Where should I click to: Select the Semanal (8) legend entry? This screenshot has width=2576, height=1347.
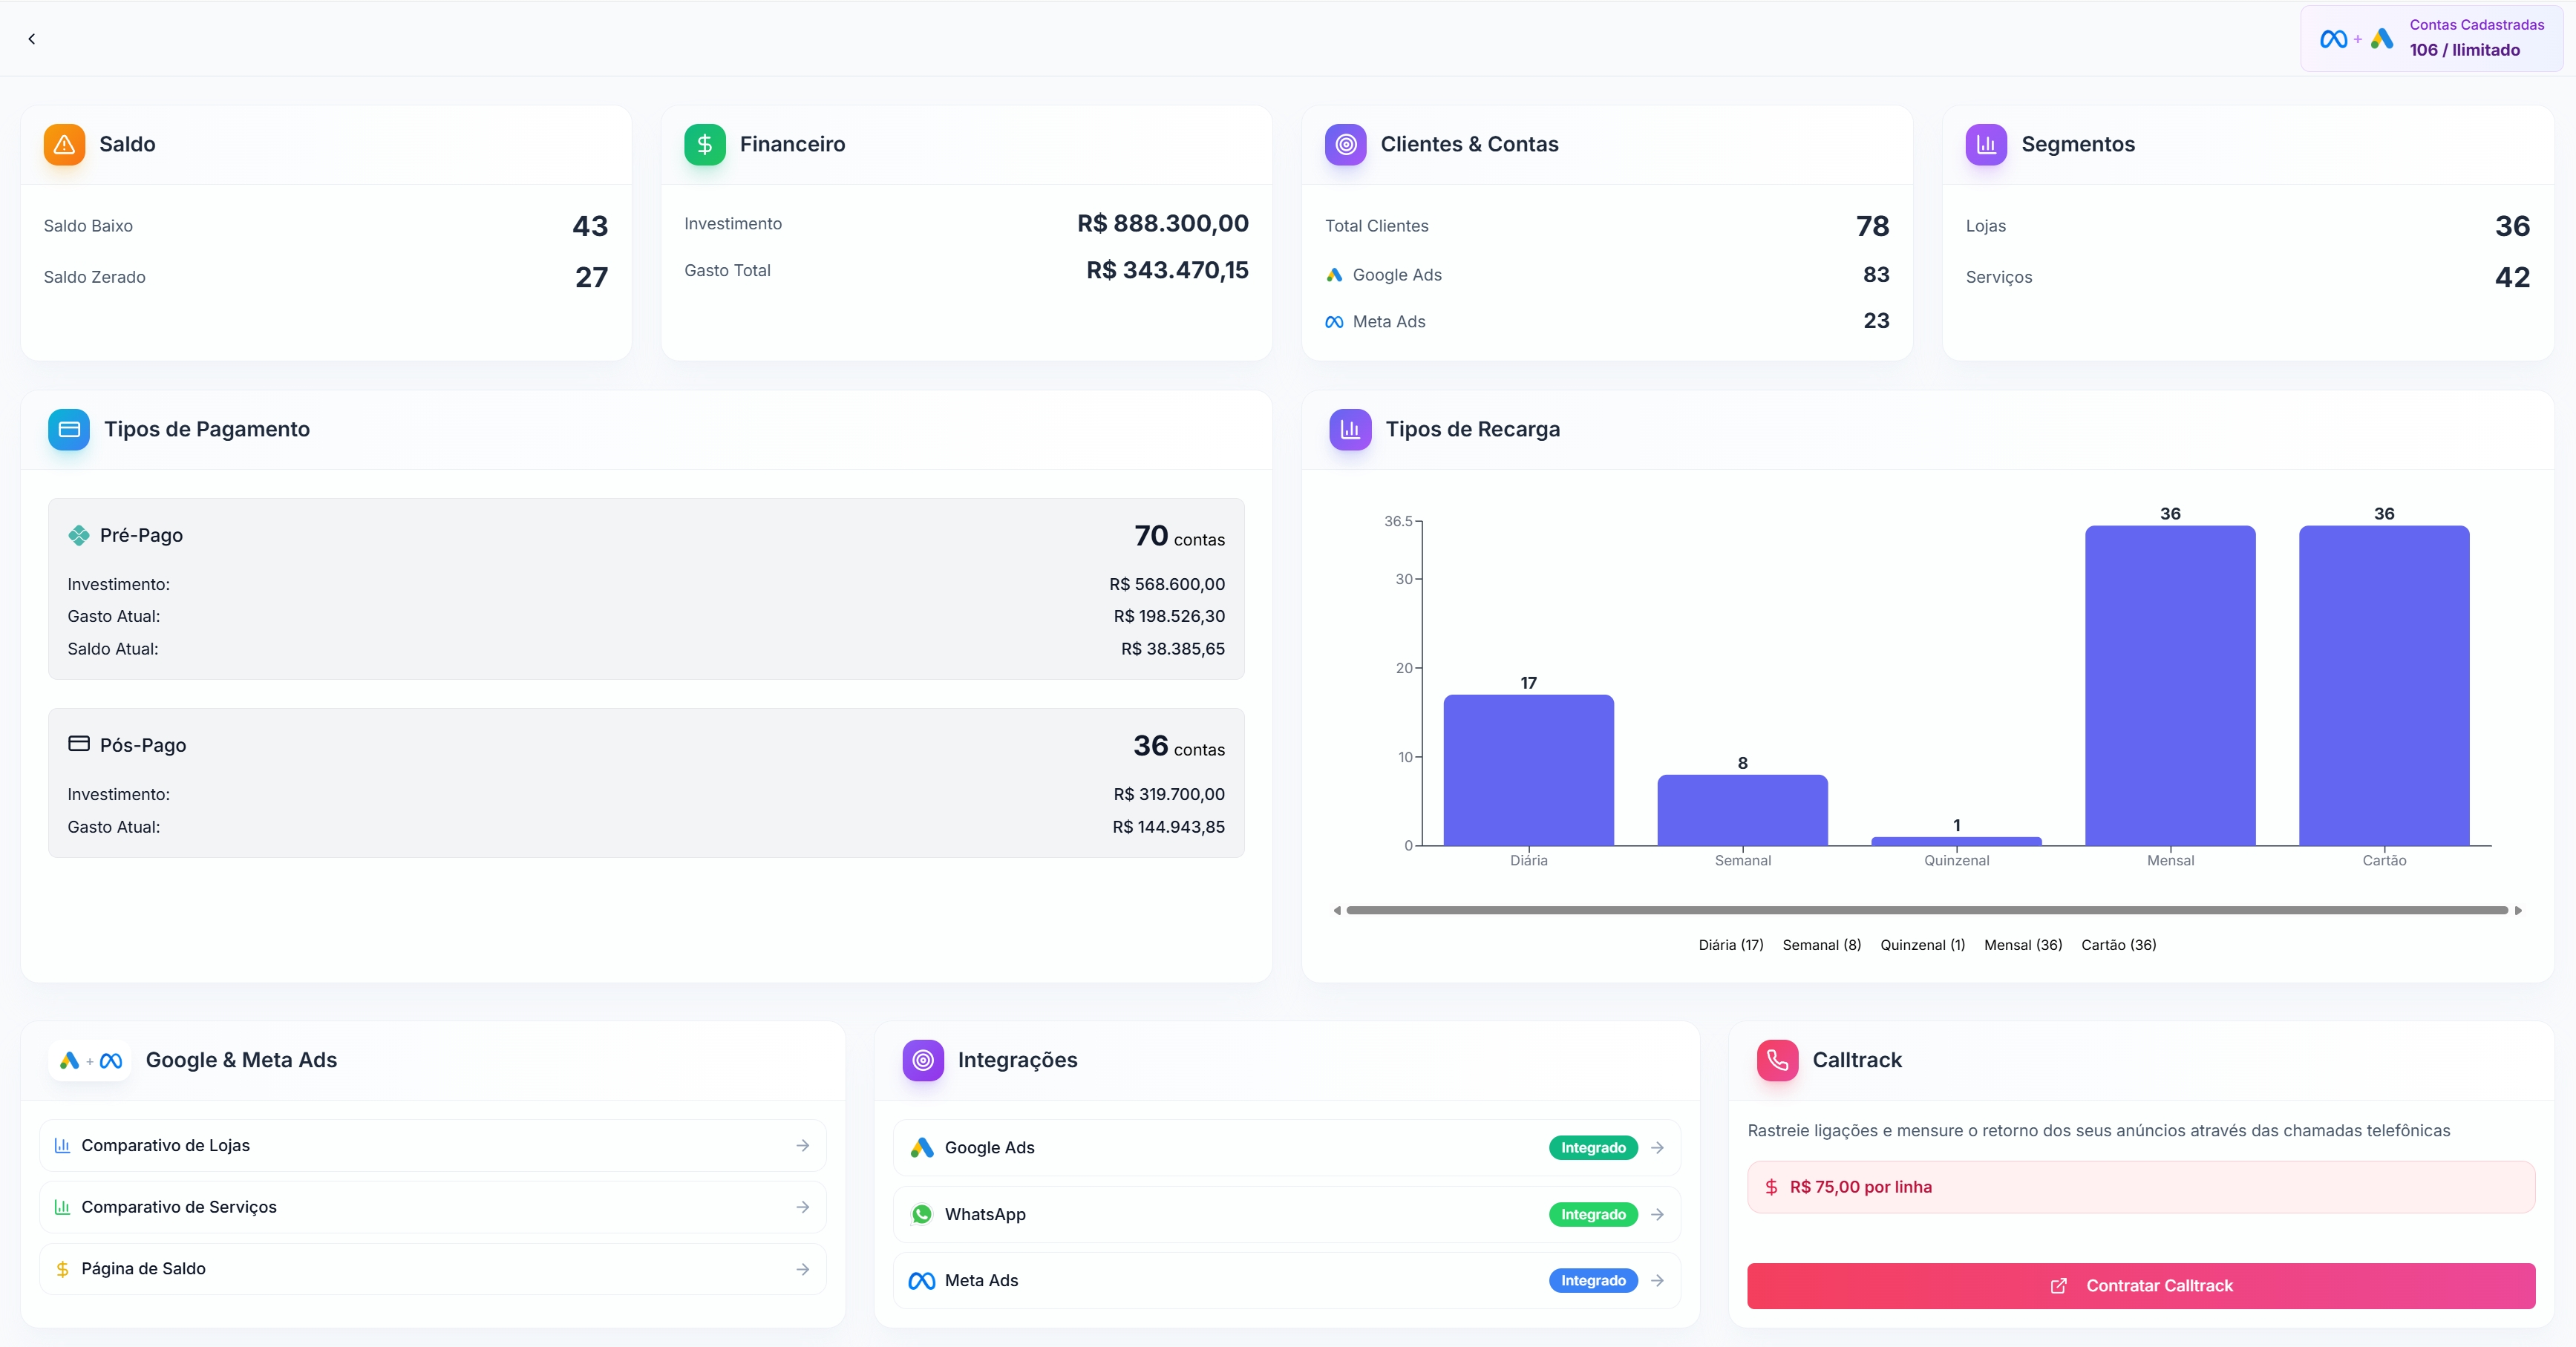pyautogui.click(x=1821, y=944)
